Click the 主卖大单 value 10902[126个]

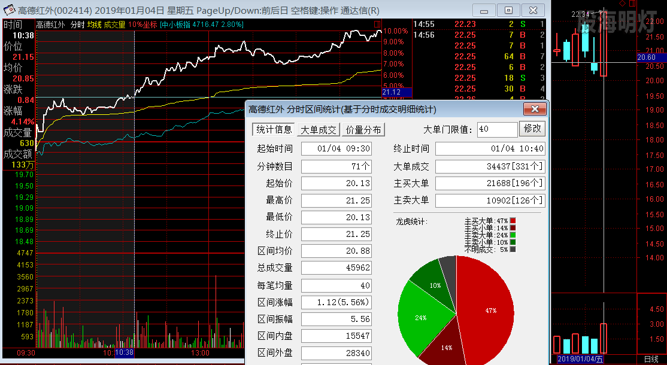tap(490, 200)
